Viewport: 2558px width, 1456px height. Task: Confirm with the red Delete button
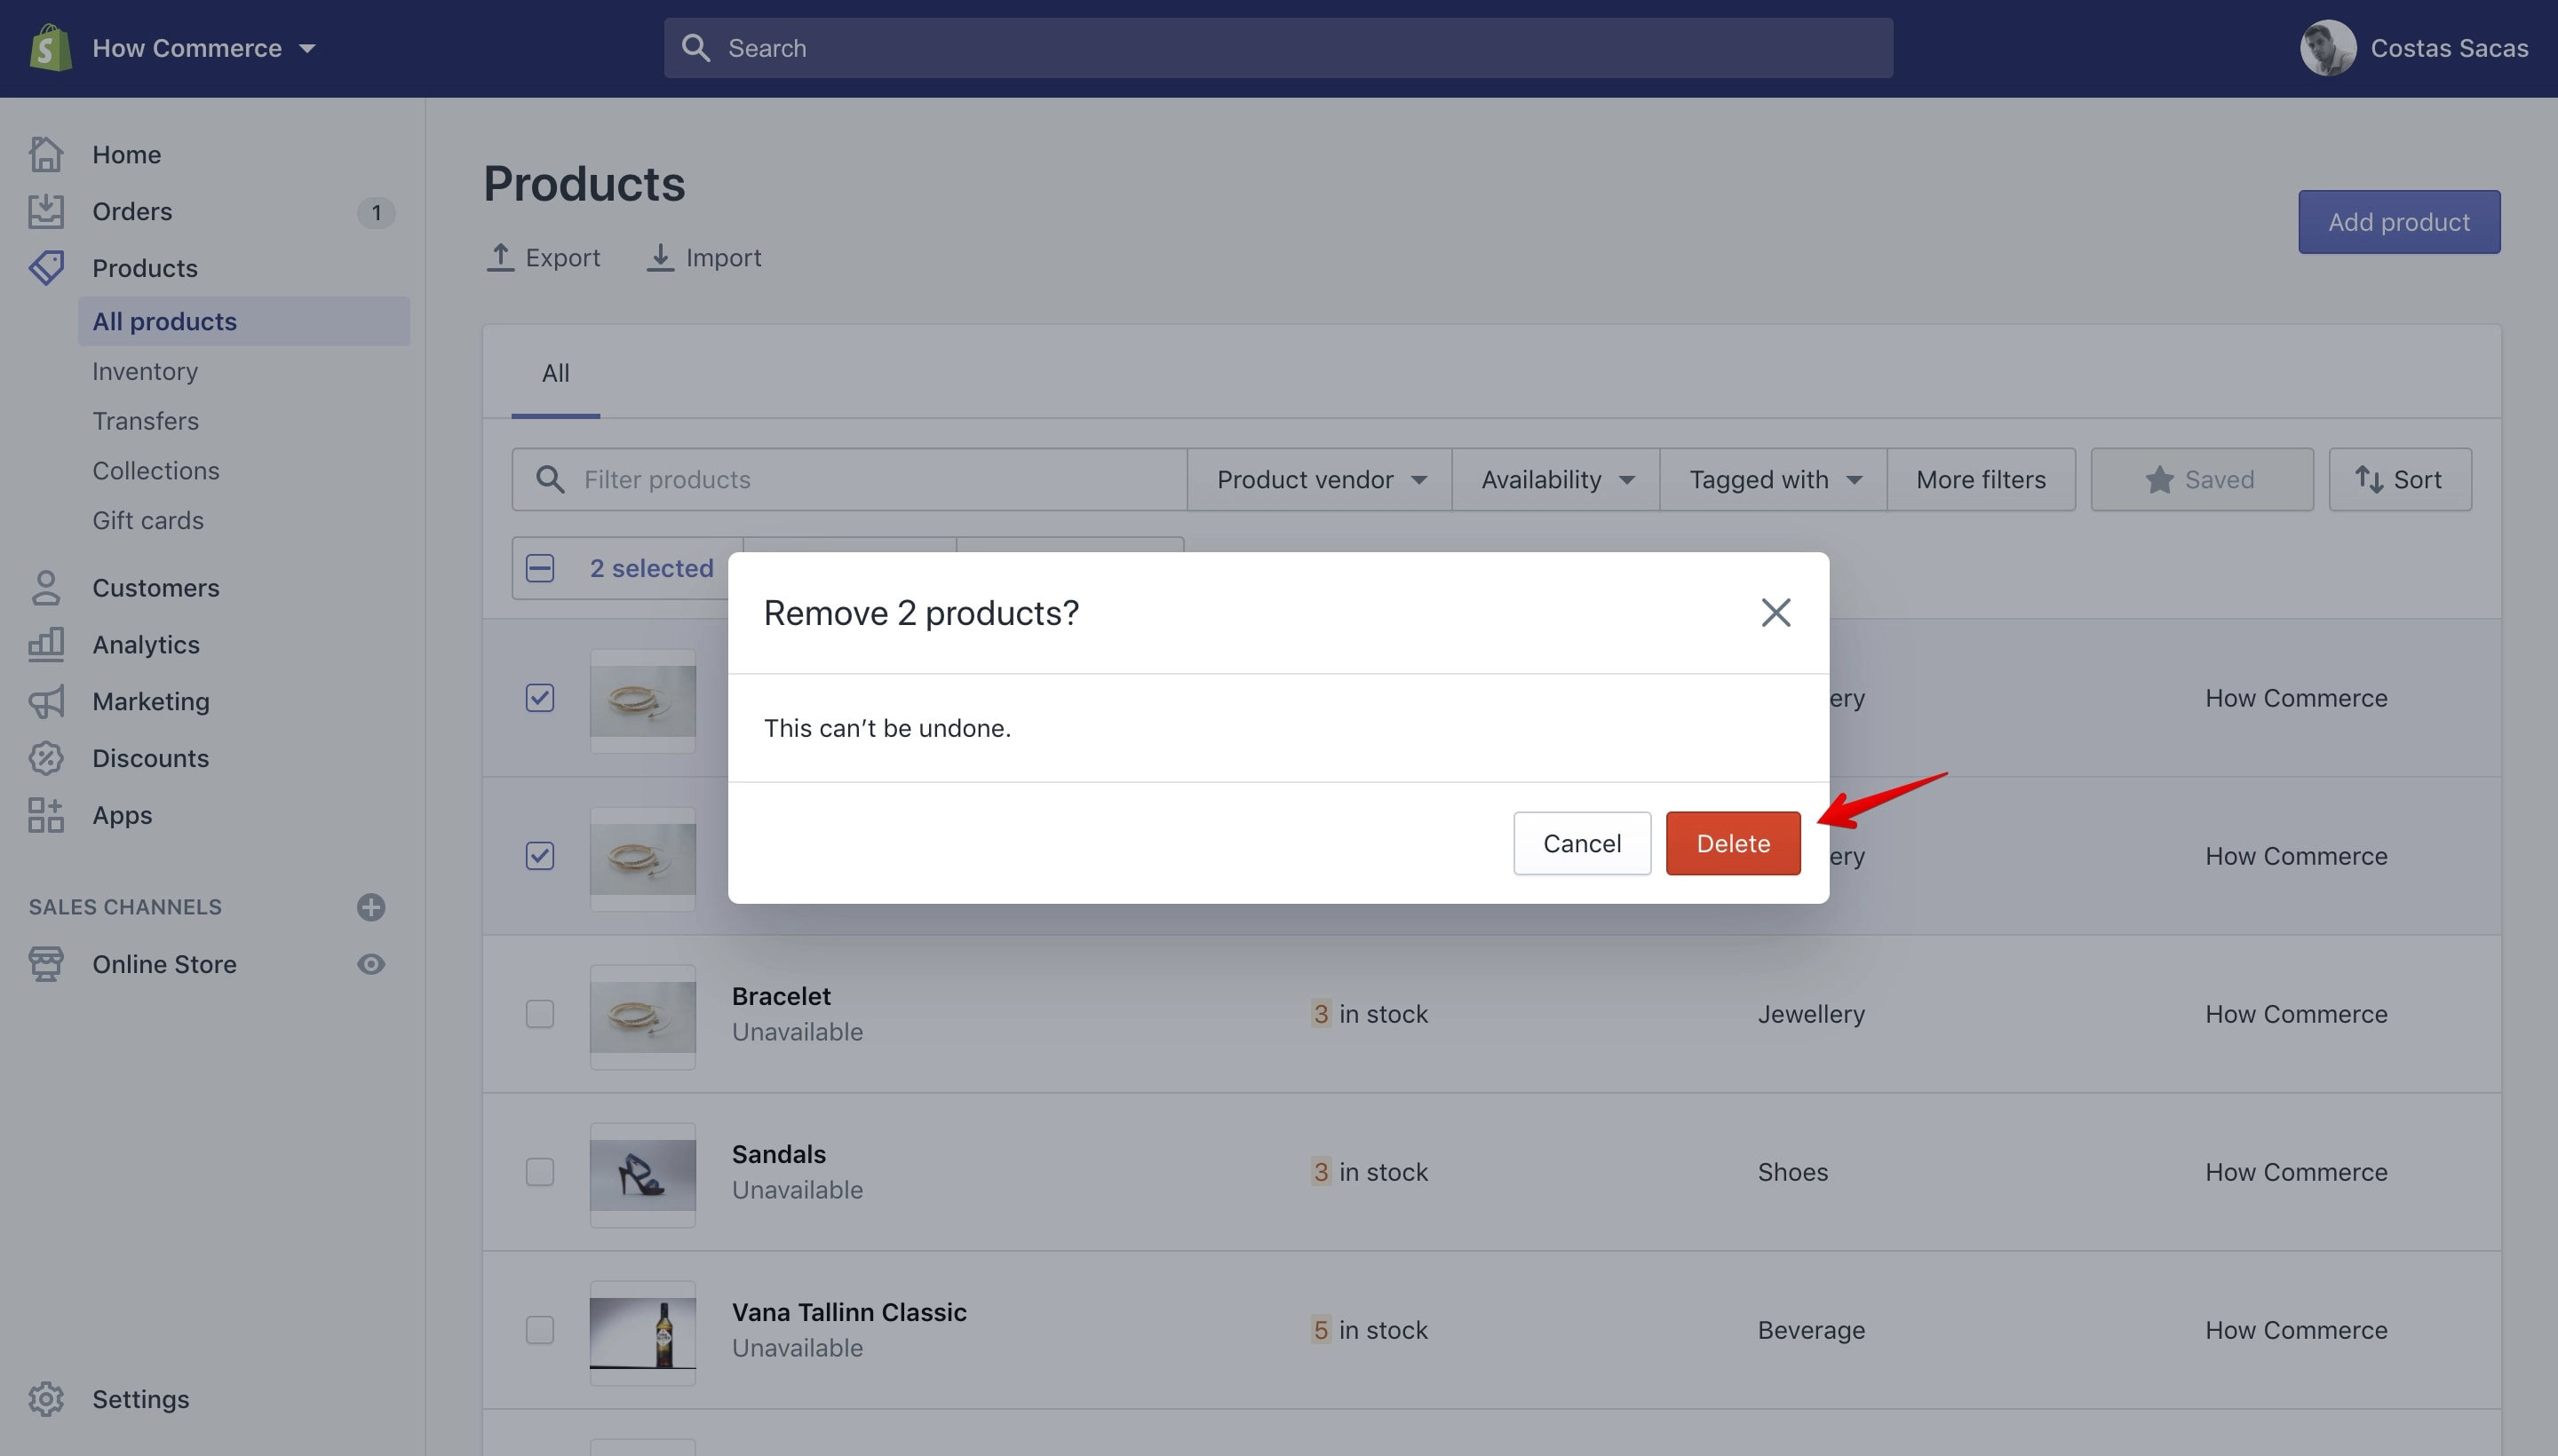pos(1733,843)
